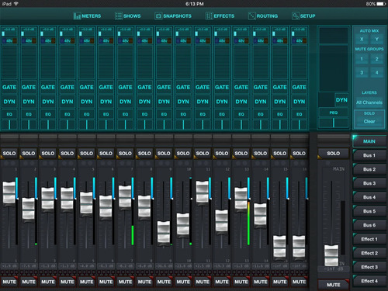
Task: Activate mute group 1
Action: [x=362, y=59]
